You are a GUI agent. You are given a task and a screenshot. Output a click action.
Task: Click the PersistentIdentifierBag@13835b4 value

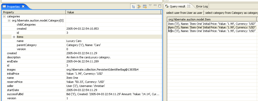pyautogui.click(x=103, y=70)
